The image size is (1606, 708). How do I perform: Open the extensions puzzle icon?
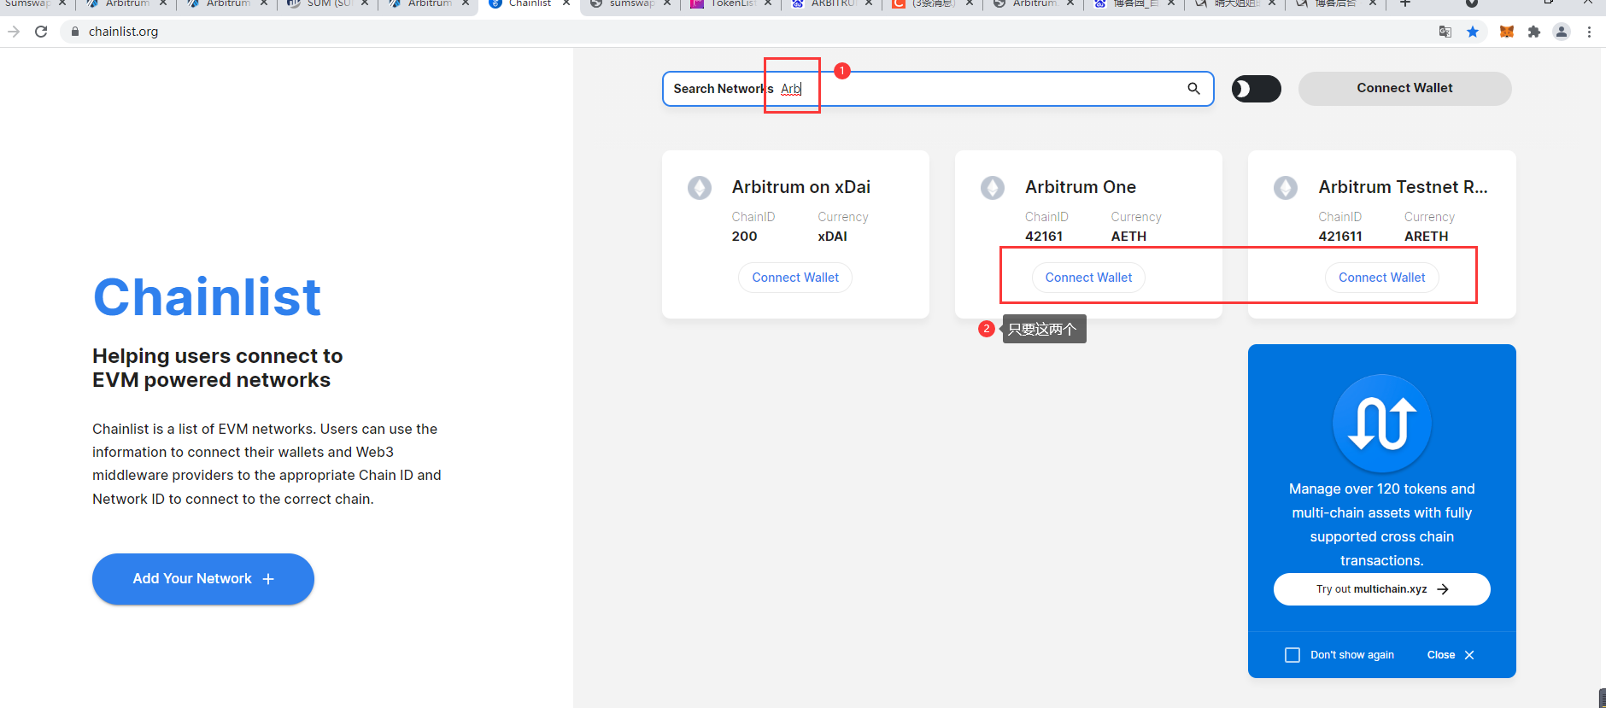tap(1534, 32)
